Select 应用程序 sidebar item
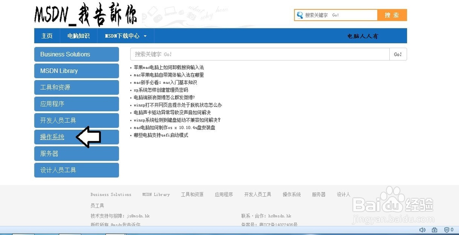 pos(76,104)
